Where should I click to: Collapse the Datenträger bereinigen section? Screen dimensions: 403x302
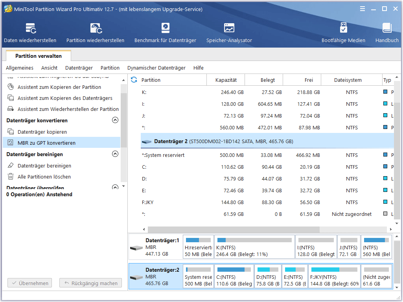pos(115,154)
